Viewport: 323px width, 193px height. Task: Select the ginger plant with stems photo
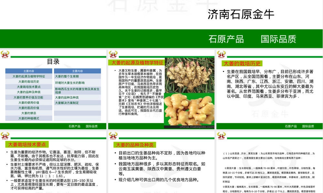pyautogui.click(x=190, y=75)
